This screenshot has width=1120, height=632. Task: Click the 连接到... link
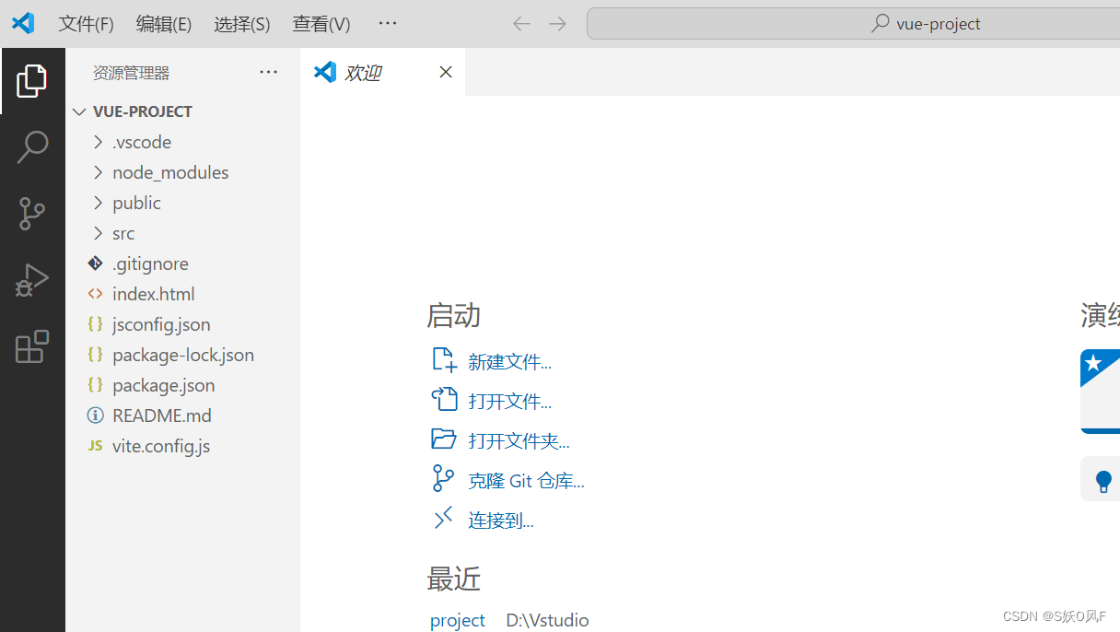click(x=500, y=521)
